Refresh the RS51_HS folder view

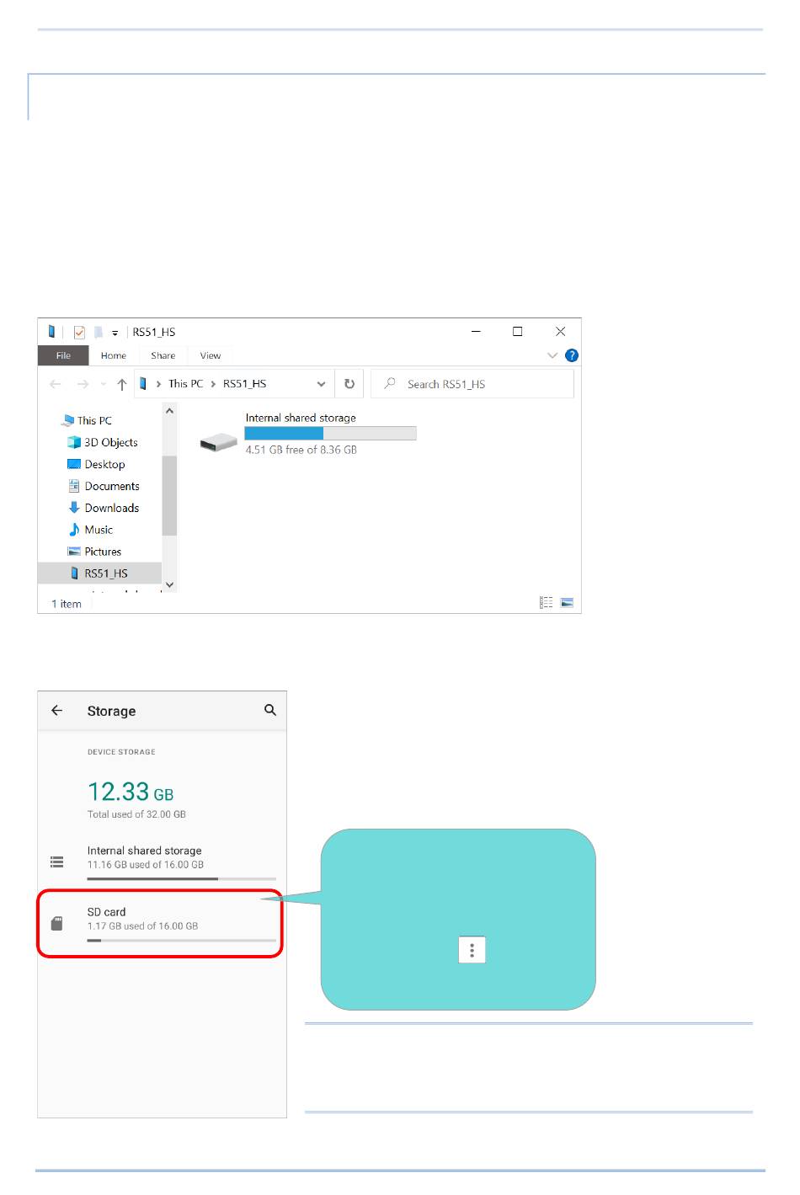(349, 384)
